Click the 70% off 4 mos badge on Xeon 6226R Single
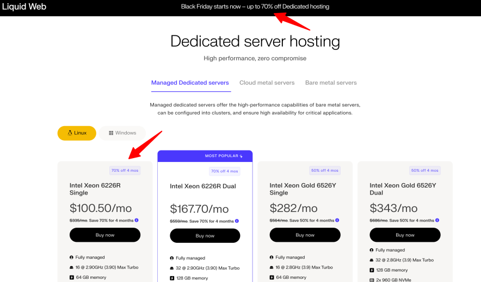481x282 pixels. [125, 170]
